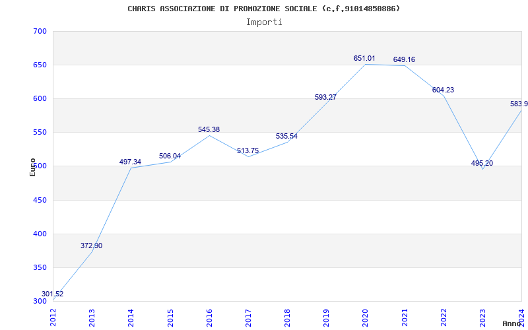The width and height of the screenshot is (528, 330).
Task: Click the 513.75 data label
Action: click(248, 151)
